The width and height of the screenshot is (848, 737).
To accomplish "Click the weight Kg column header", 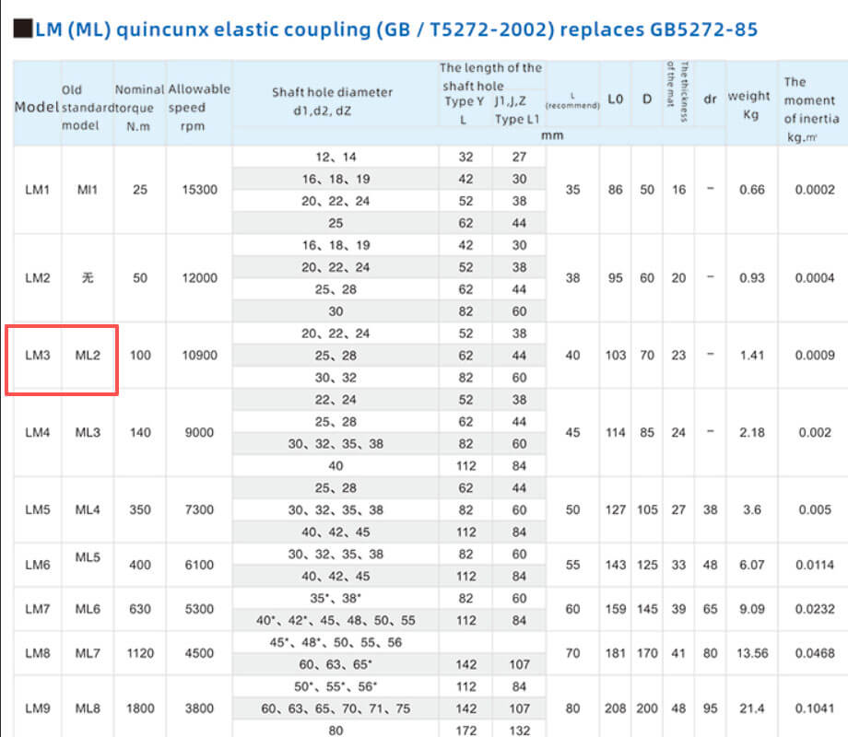I will [748, 105].
